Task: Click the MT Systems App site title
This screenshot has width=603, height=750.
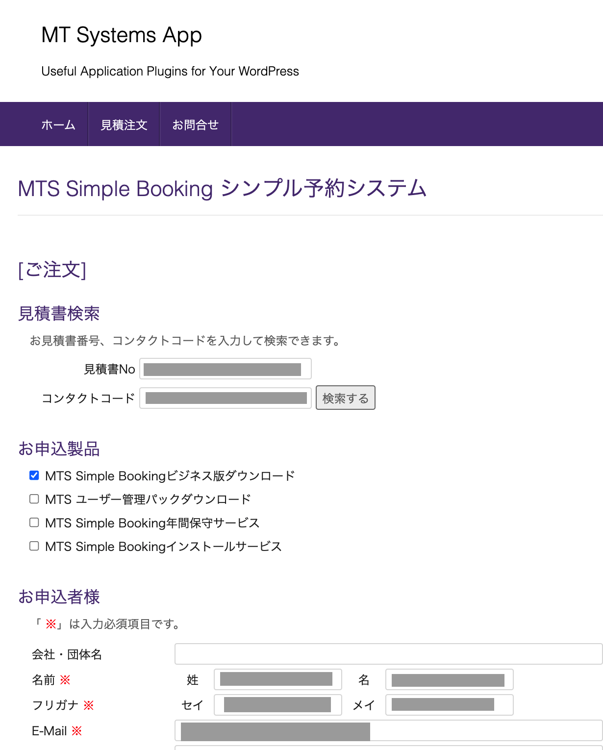Action: [122, 35]
